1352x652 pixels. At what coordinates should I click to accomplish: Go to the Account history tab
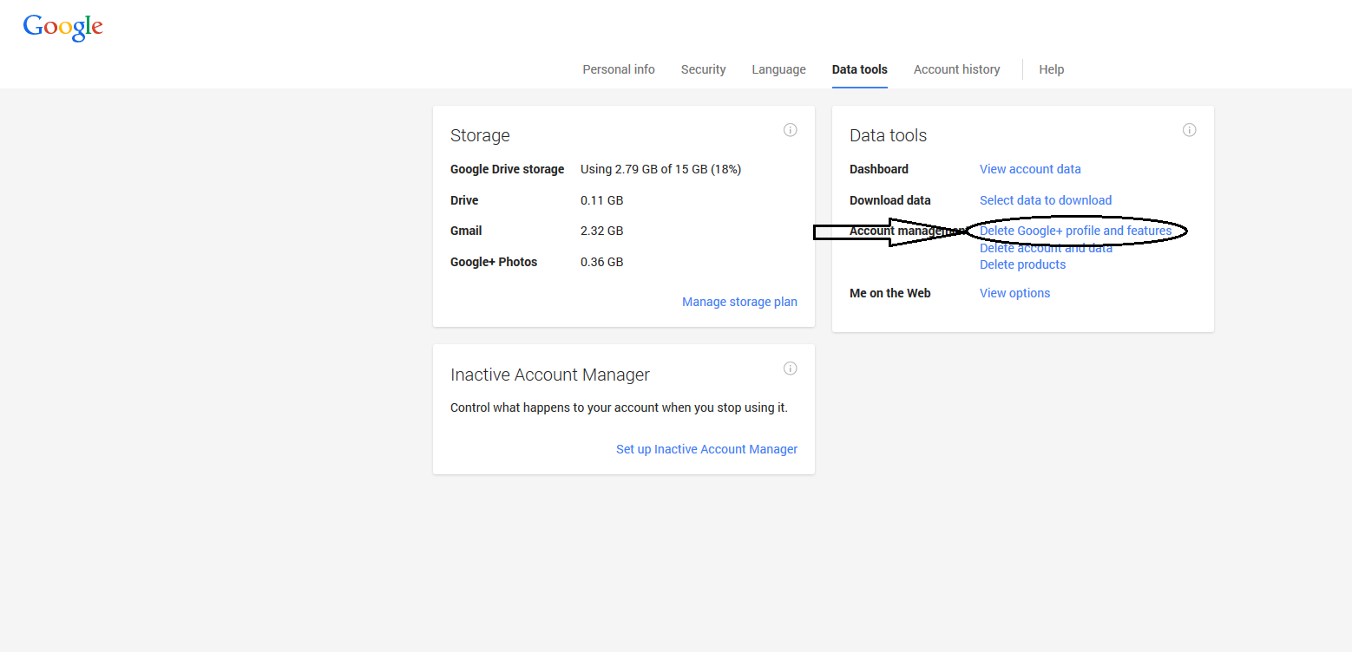[x=956, y=69]
